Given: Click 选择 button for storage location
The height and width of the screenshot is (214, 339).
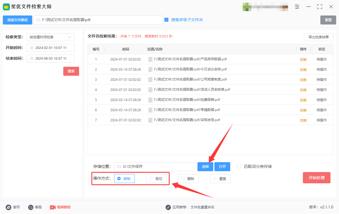Looking at the screenshot, I should [205, 167].
